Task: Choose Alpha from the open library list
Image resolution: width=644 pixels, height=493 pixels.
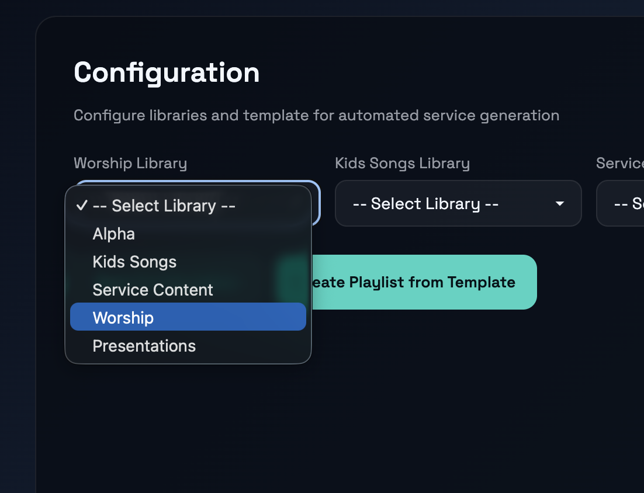Action: 114,234
